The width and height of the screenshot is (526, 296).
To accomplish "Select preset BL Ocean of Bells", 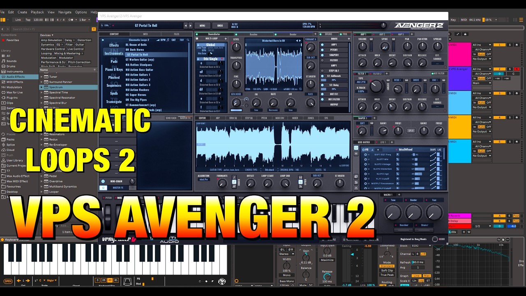I will (136, 45).
